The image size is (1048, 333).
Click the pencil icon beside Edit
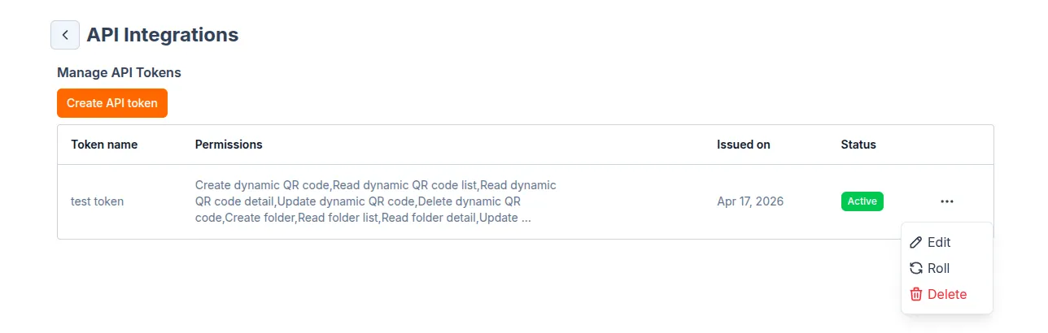point(916,242)
